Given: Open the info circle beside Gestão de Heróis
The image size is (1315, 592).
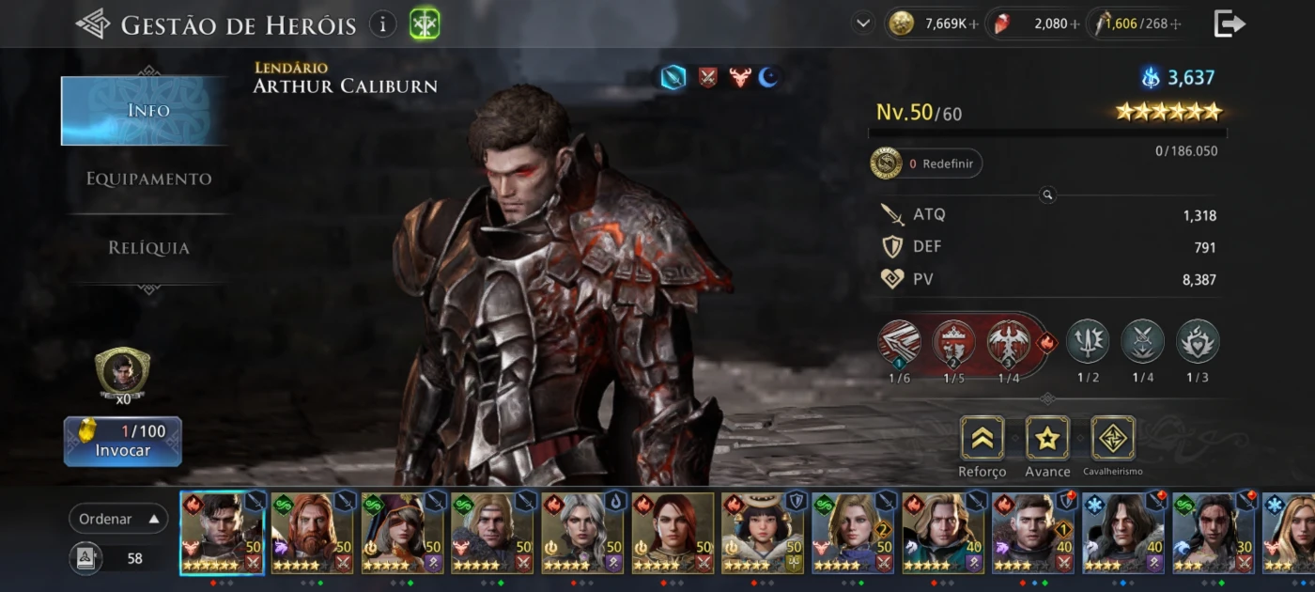Looking at the screenshot, I should point(381,24).
